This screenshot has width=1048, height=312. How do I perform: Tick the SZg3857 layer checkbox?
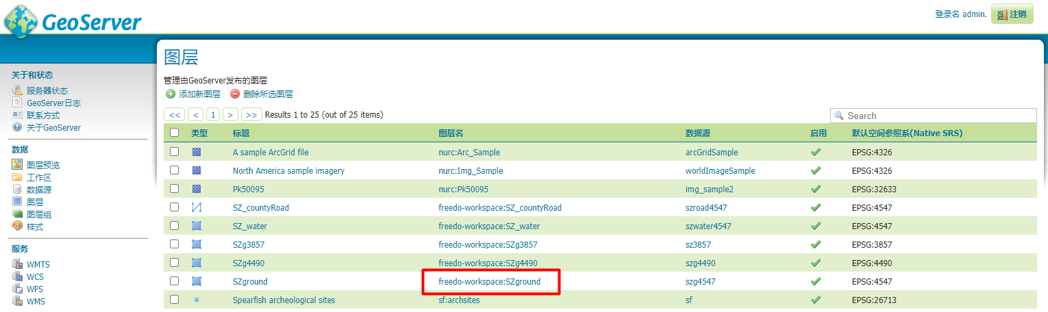[174, 244]
